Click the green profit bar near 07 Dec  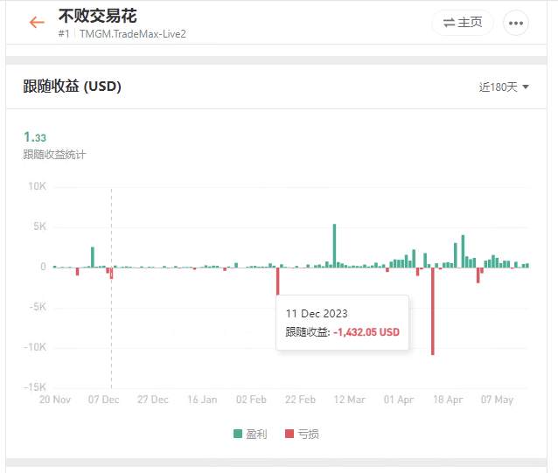point(93,257)
